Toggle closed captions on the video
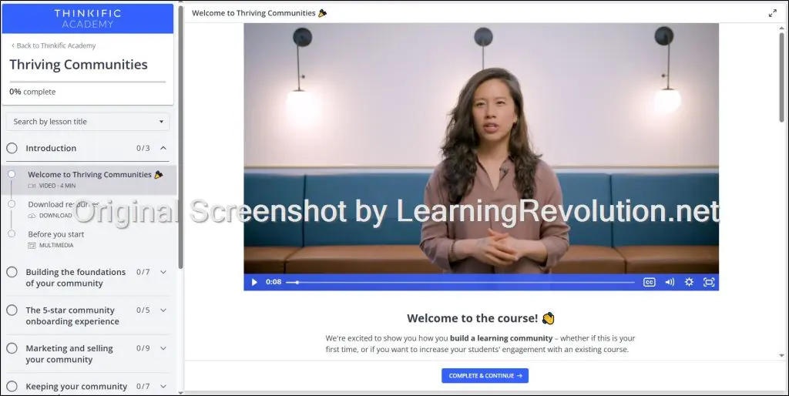This screenshot has height=396, width=789. (x=649, y=282)
